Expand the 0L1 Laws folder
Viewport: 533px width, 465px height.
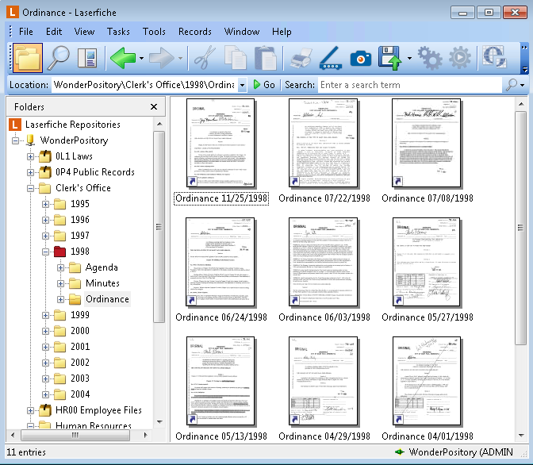pos(30,156)
